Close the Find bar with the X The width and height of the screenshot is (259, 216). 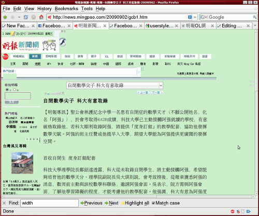coord(4,203)
